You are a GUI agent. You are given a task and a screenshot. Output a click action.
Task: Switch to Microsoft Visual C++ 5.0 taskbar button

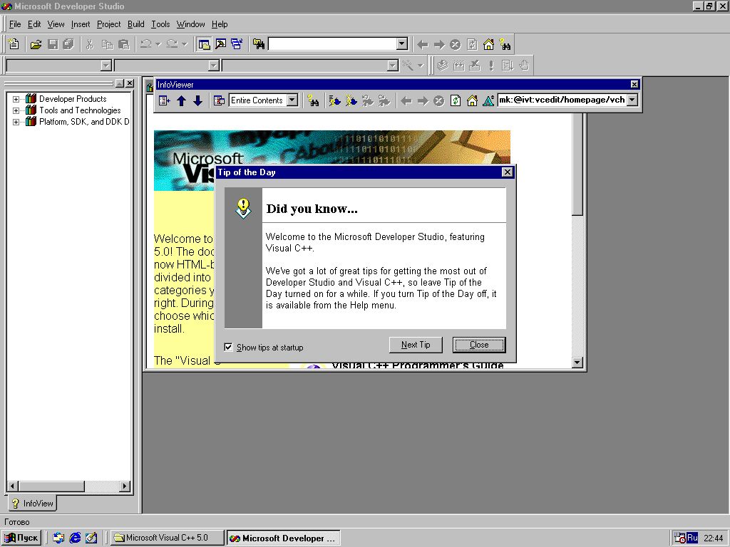click(167, 538)
